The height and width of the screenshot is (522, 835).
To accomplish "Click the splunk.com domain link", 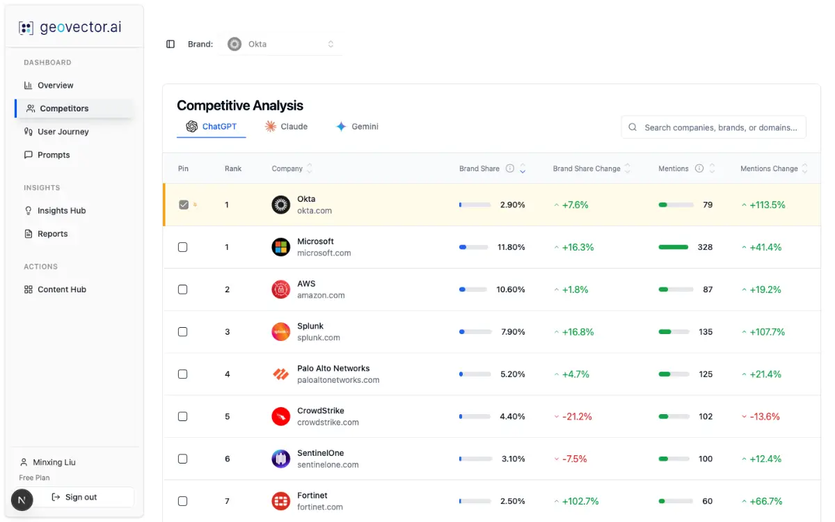I will point(319,338).
